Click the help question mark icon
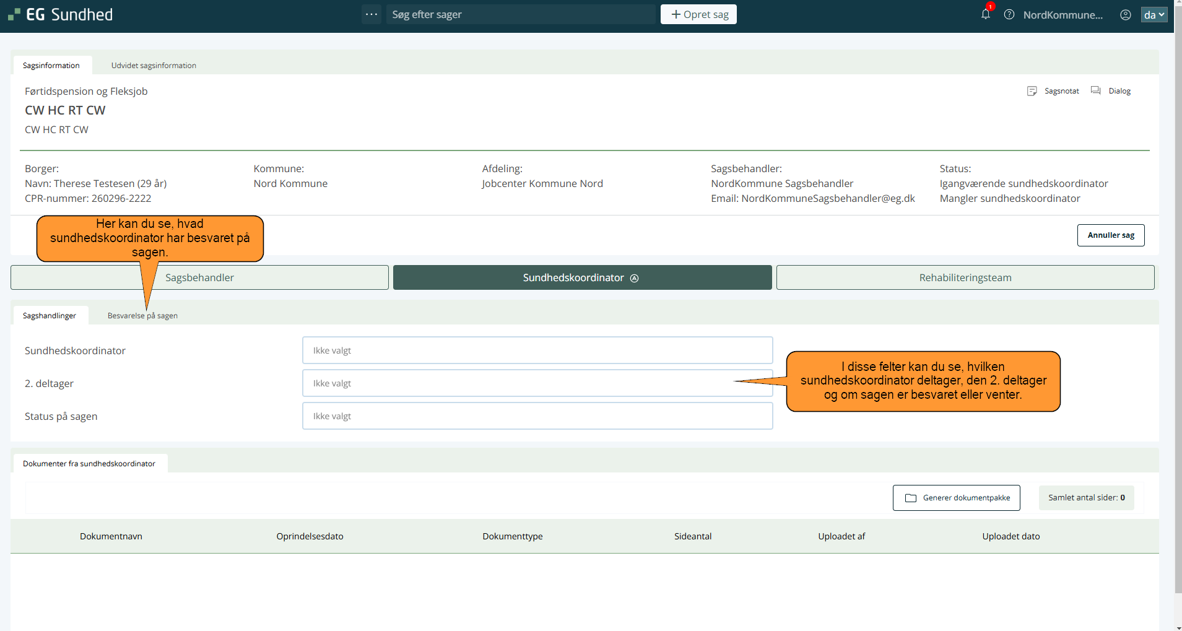Screen dimensions: 1182x631 tap(1009, 14)
